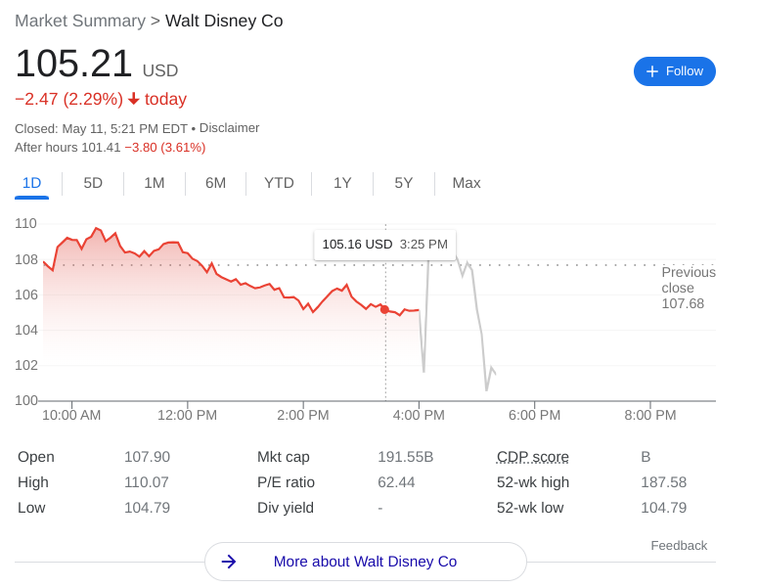Open the Disclaimer link
The width and height of the screenshot is (757, 588).
(229, 128)
